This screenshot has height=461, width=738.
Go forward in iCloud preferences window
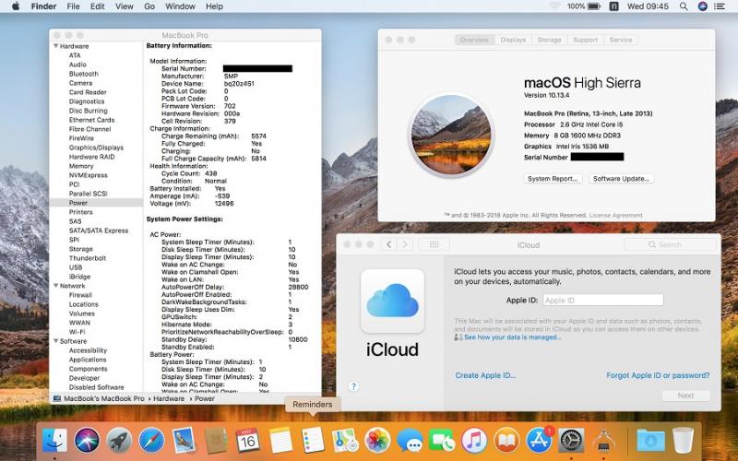(404, 244)
